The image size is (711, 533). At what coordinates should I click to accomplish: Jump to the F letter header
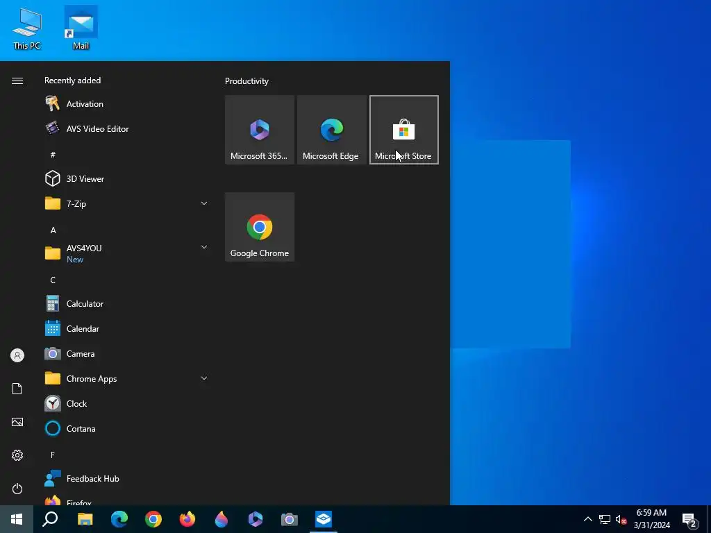pyautogui.click(x=53, y=455)
